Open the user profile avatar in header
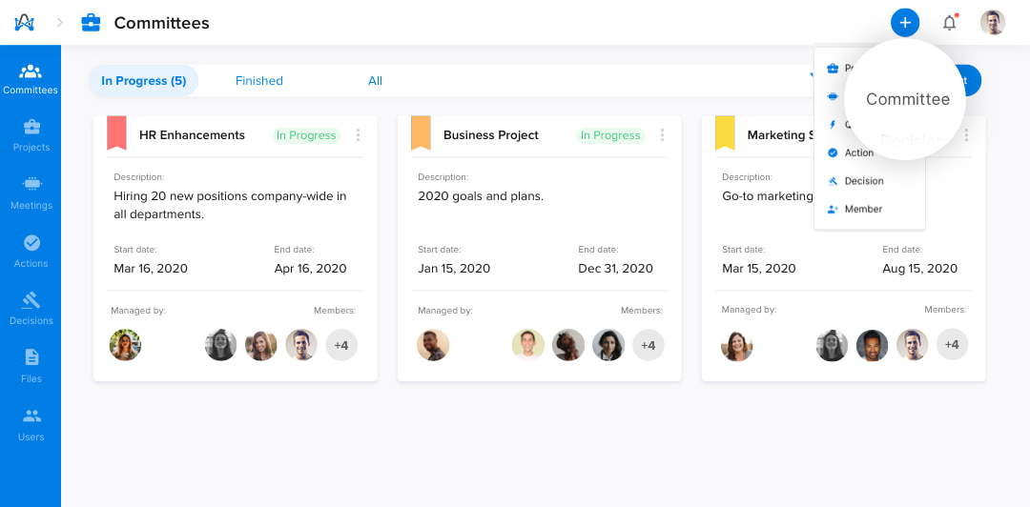Screen dimensions: 1030x507 click(993, 22)
